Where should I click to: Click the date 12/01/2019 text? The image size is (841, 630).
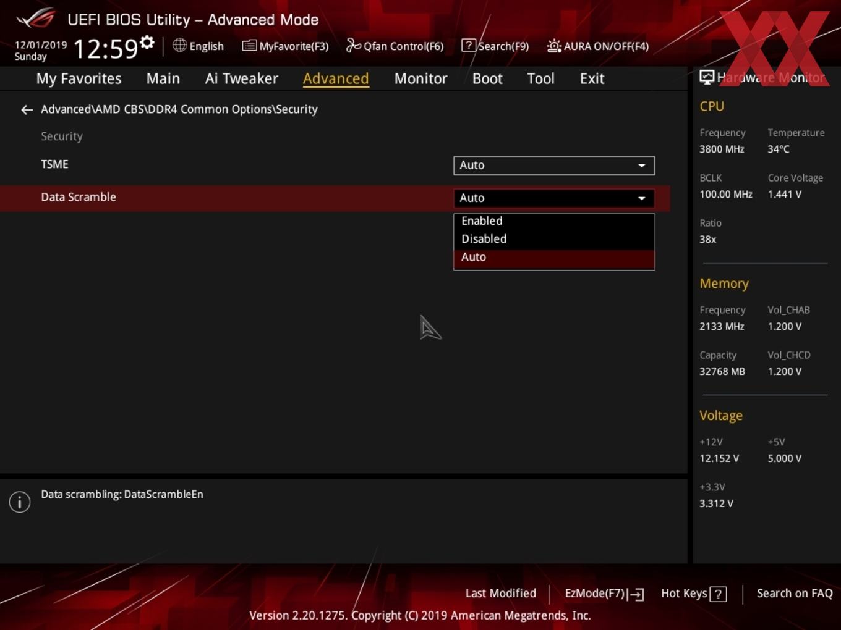tap(41, 45)
